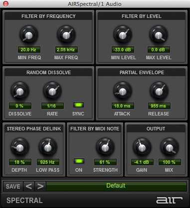Screen dimensions: 190x208
Task: Click the Stereo Phase Delink DEPTH knob
Action: coord(20,147)
